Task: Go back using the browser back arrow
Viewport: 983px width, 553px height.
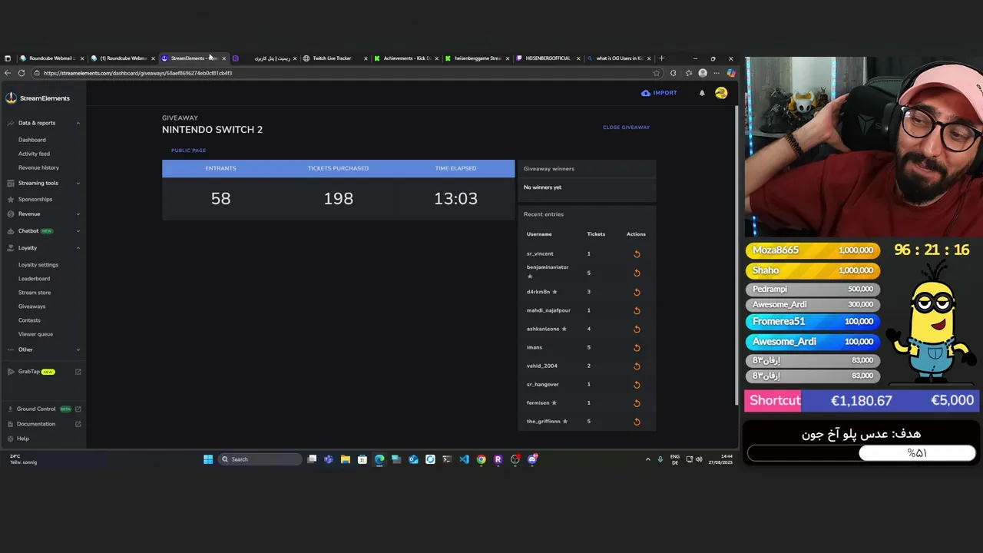Action: click(x=8, y=73)
